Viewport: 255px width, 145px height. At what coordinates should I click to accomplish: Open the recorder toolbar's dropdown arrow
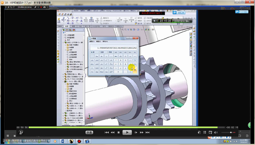click(6, 7)
